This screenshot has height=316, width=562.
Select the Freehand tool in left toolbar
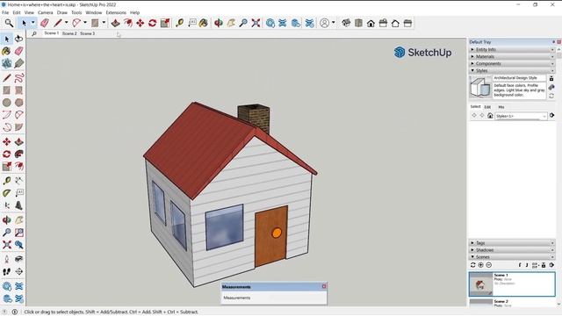pyautogui.click(x=19, y=78)
